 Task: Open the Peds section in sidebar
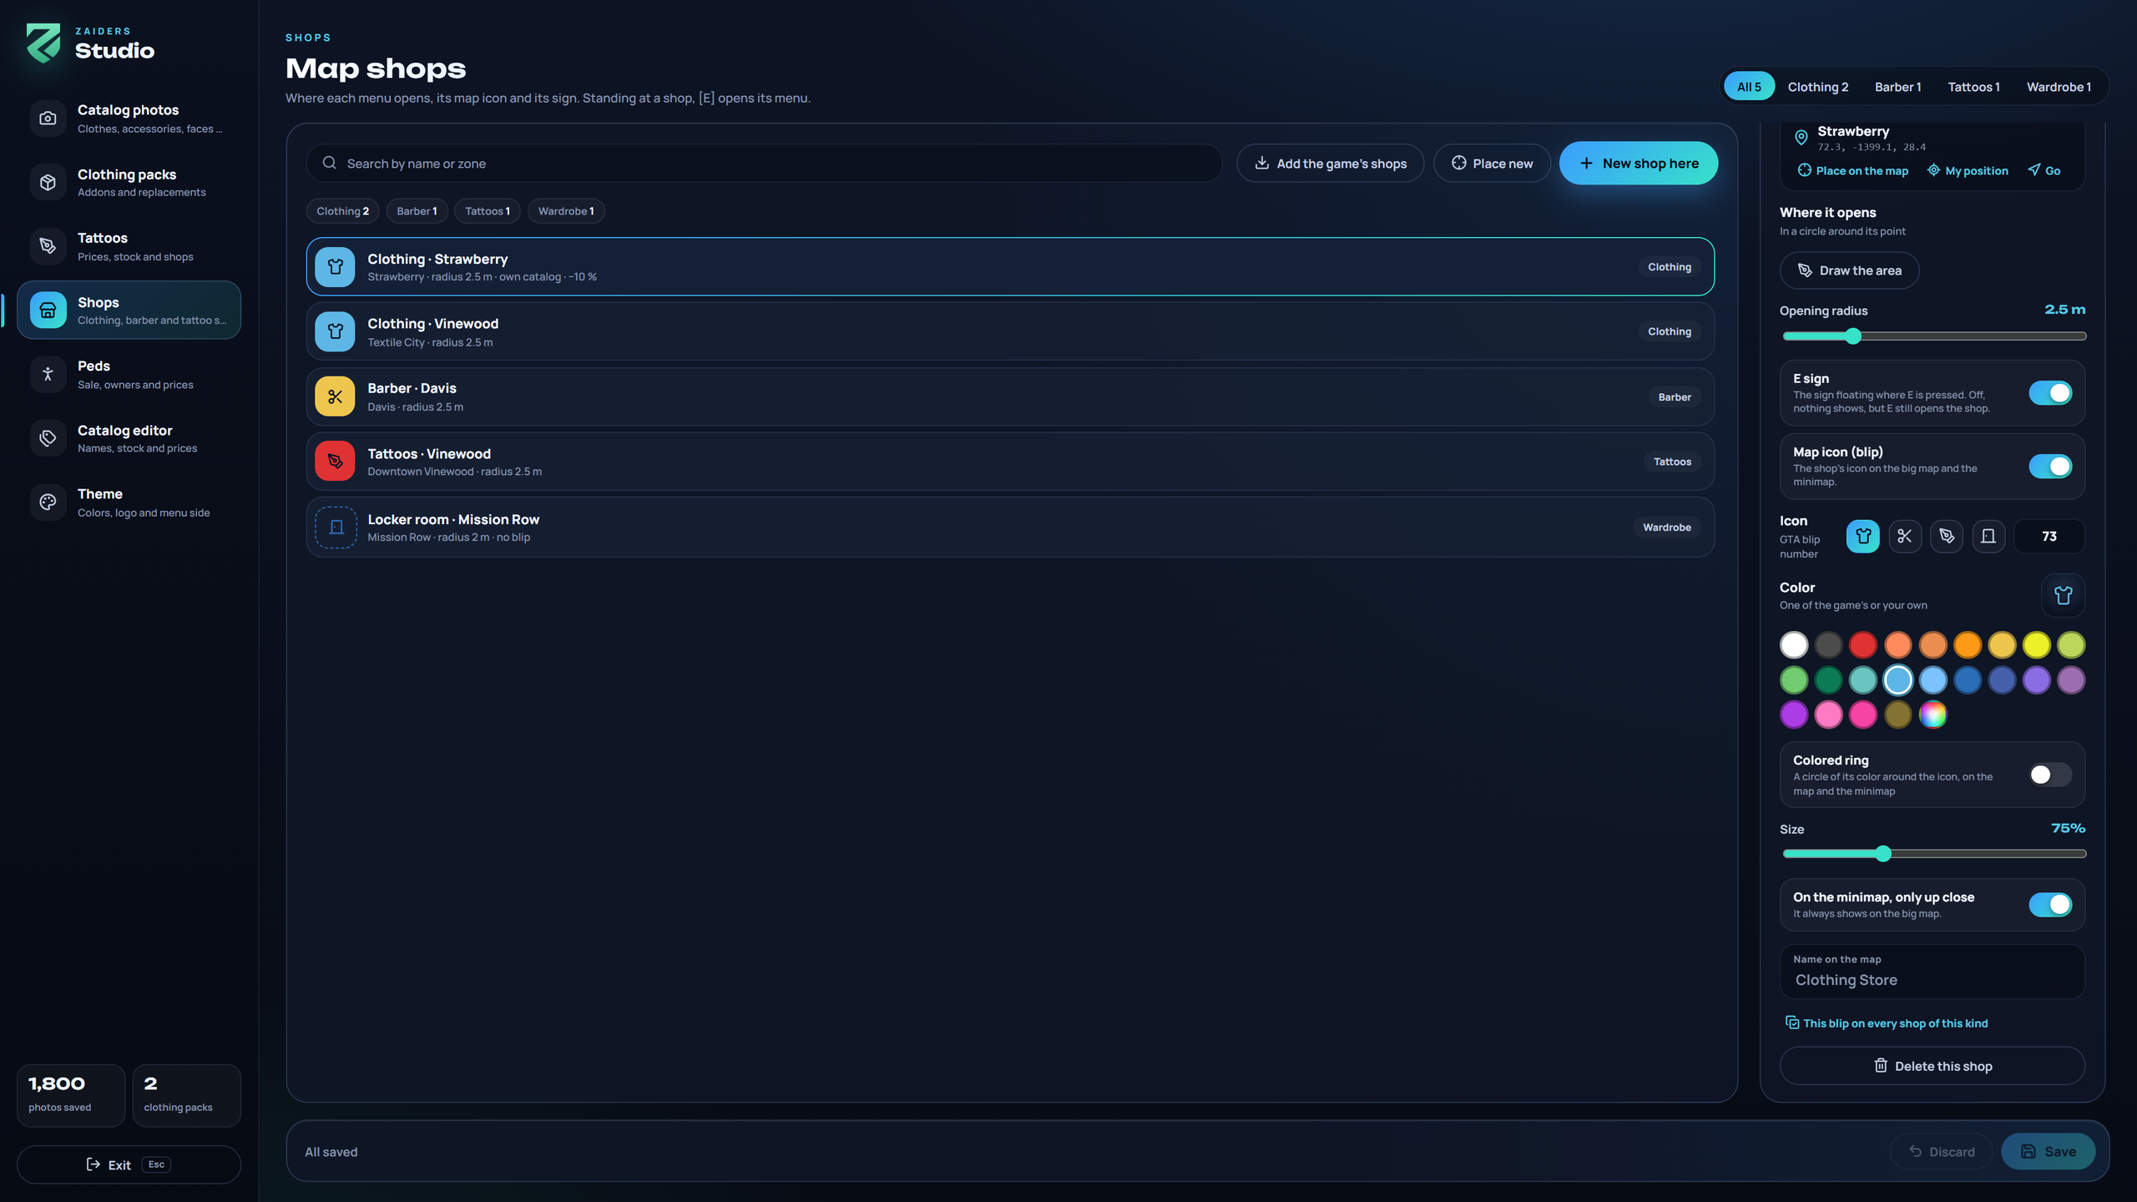(129, 374)
